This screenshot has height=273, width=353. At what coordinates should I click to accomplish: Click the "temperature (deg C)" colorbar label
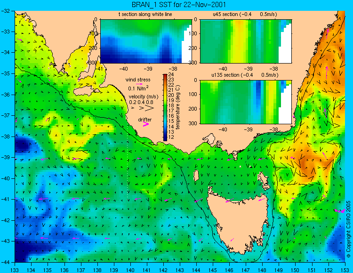[x=178, y=107]
